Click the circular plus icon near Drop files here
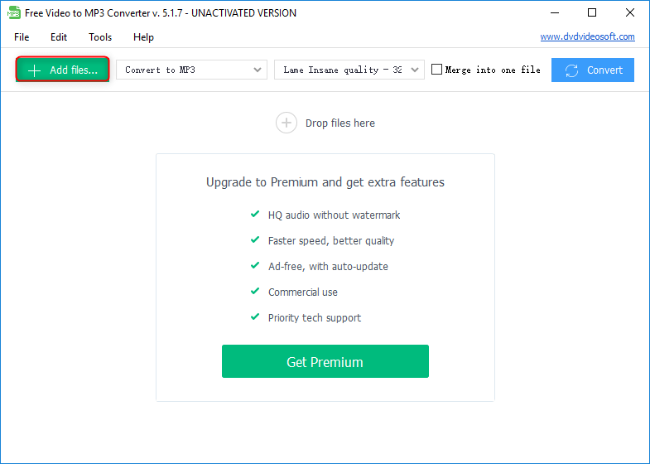 click(x=286, y=123)
